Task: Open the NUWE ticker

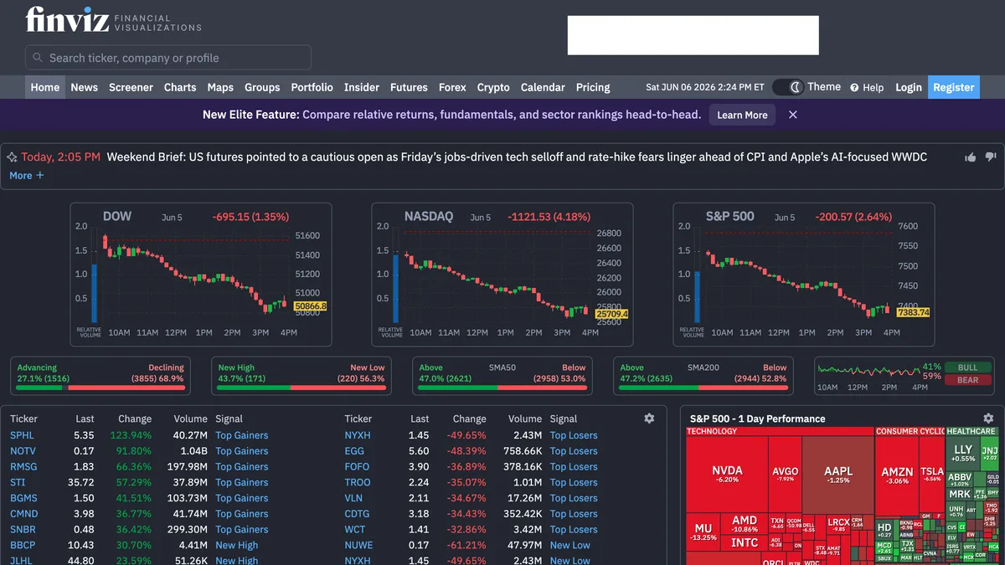Action: click(359, 545)
